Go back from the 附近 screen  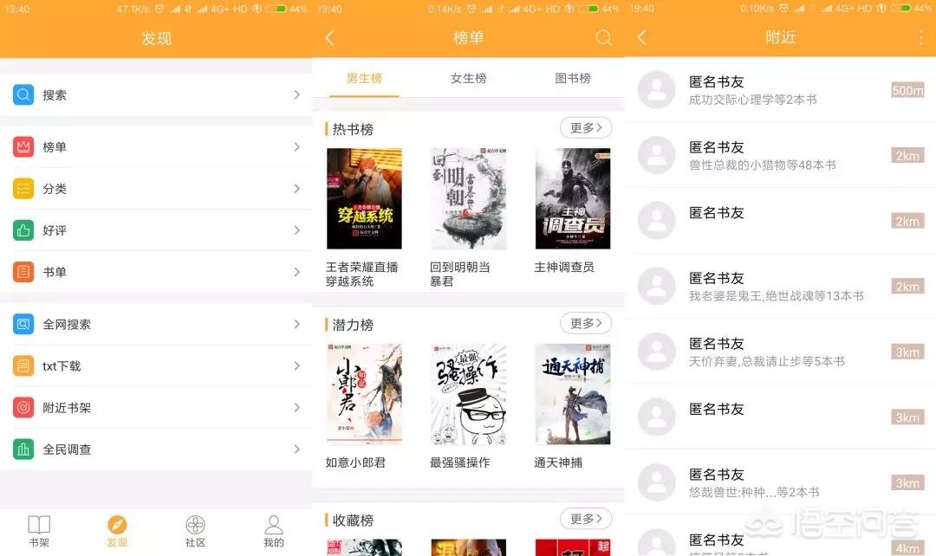(x=641, y=37)
